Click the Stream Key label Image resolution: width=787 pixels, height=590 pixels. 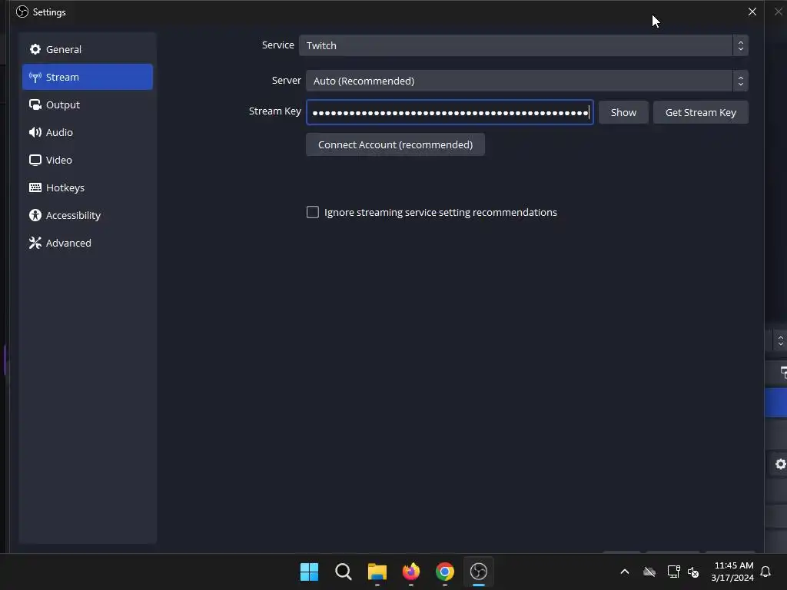pyautogui.click(x=275, y=111)
